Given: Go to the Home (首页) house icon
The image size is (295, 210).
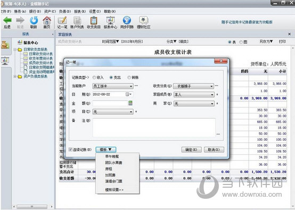Looking at the screenshot, I should (47, 20).
